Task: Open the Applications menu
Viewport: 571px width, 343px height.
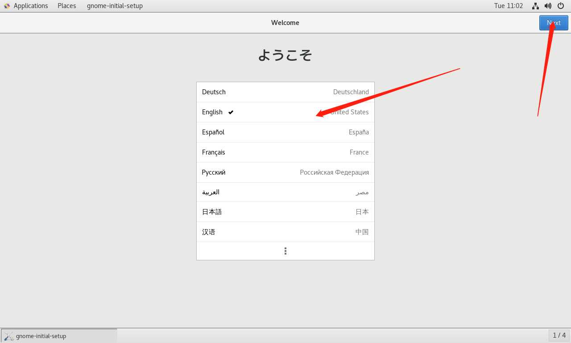Action: point(31,6)
